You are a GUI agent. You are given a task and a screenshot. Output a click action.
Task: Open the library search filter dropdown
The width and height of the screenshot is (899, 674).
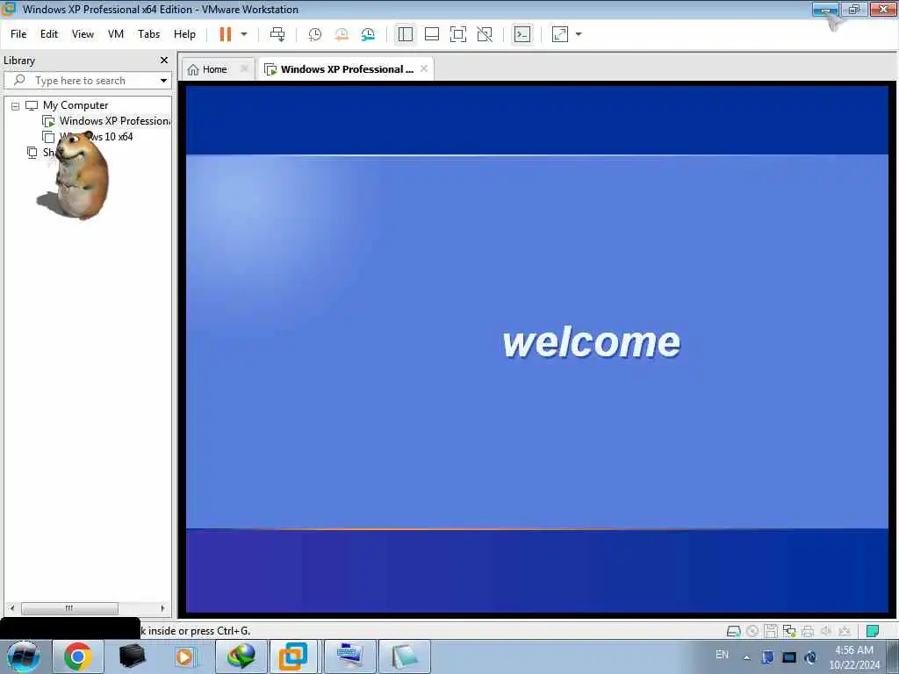coord(163,81)
